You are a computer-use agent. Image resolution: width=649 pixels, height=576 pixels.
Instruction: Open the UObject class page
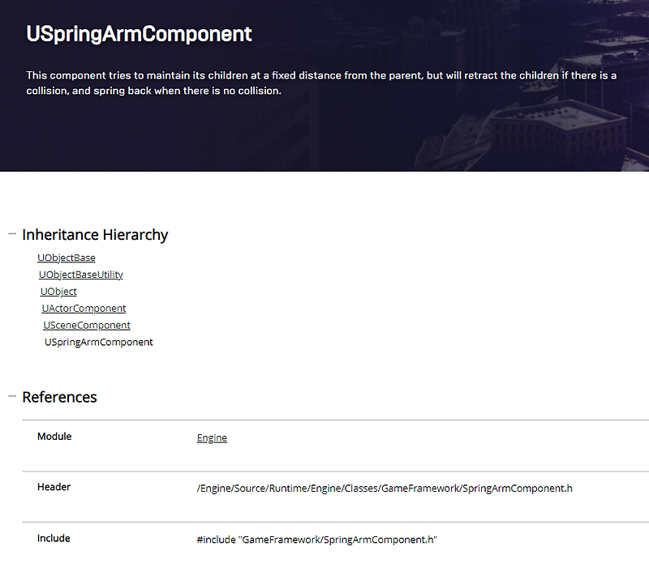58,291
